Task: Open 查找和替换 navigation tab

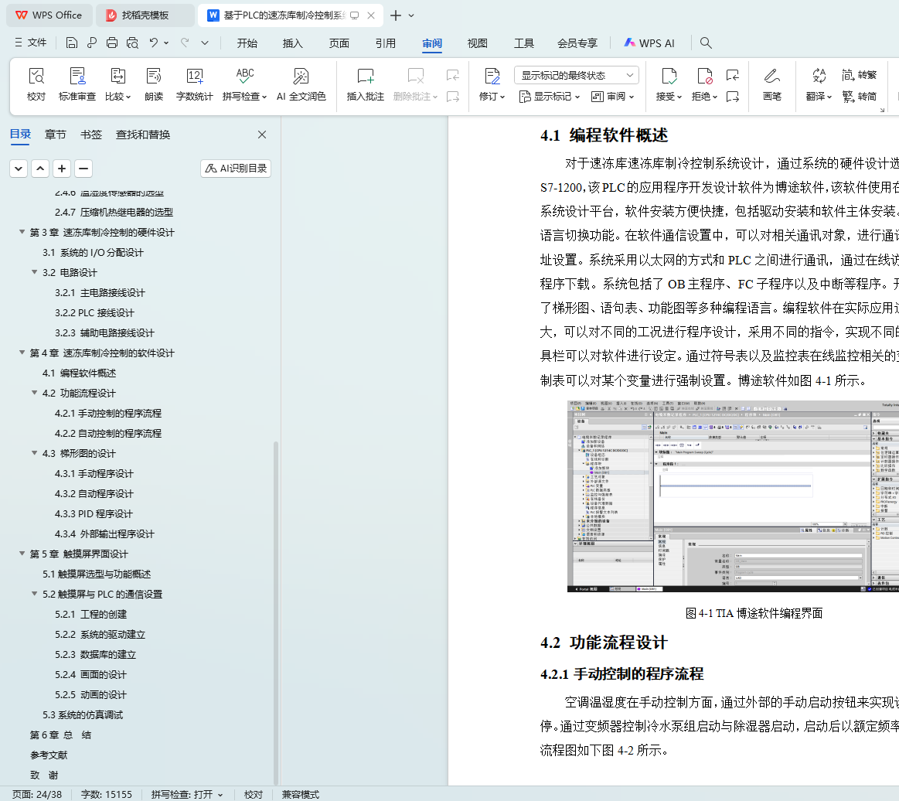Action: pos(143,135)
